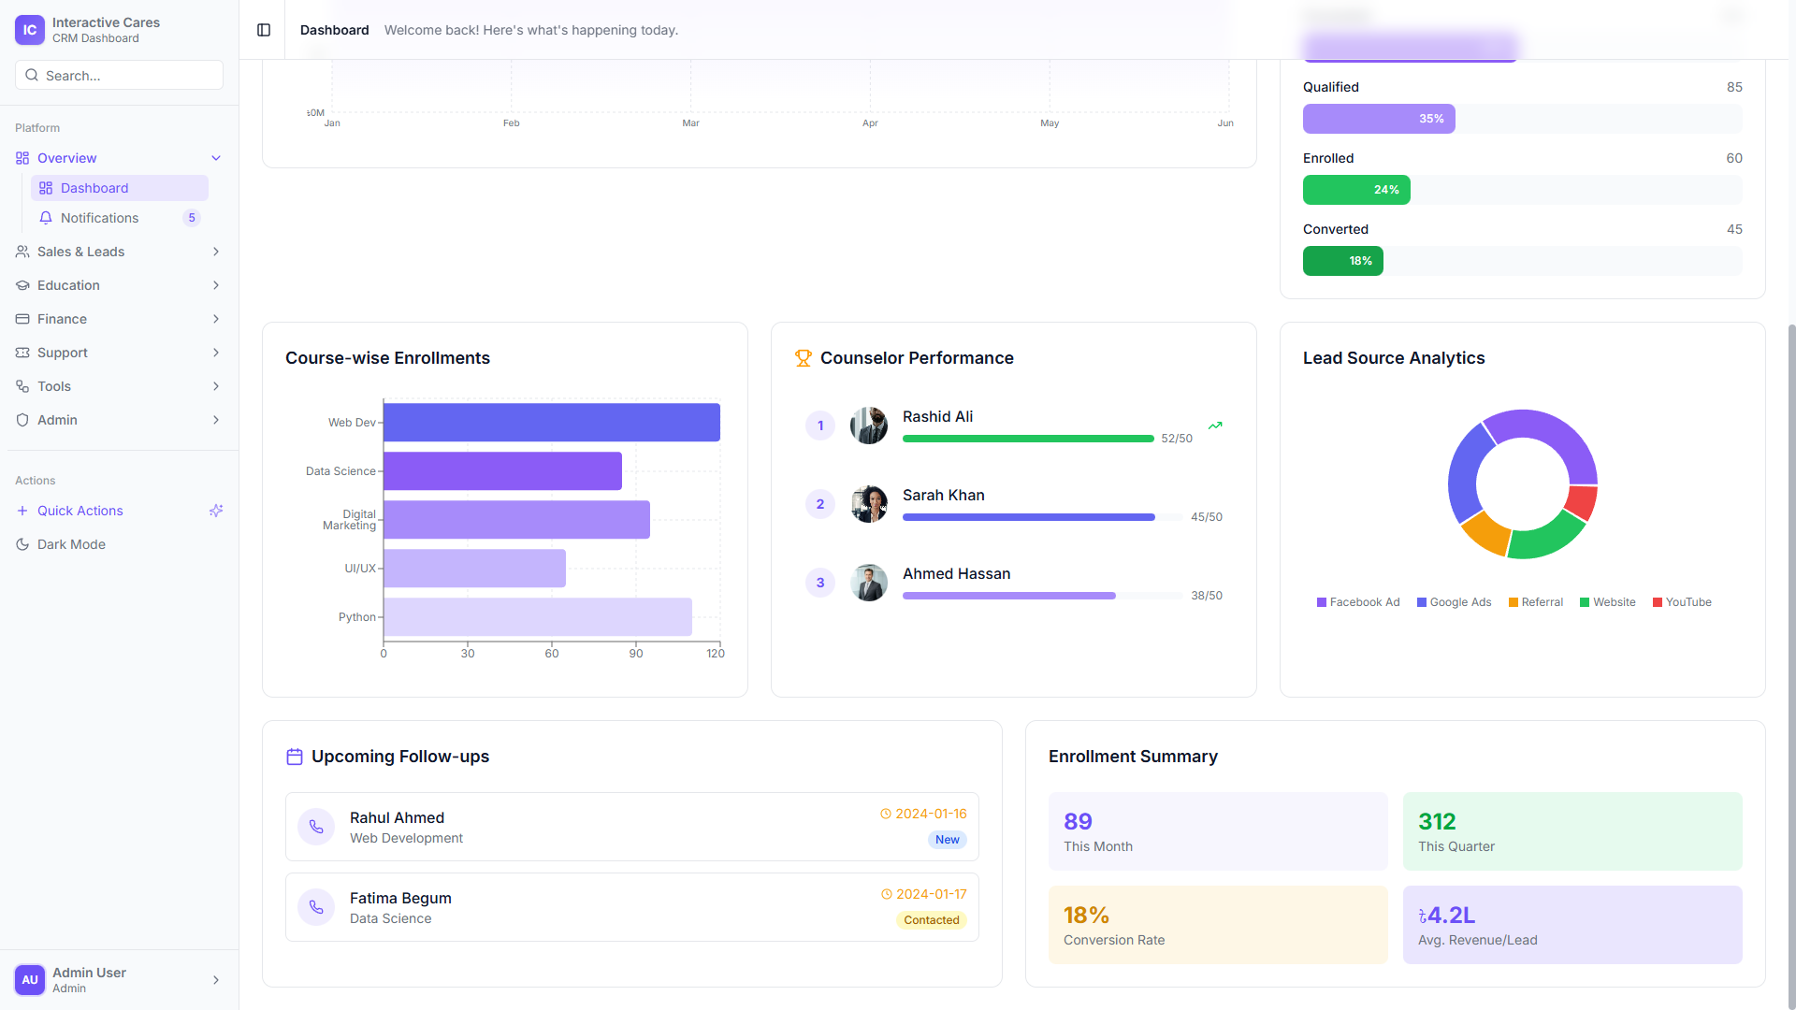
Task: Open the Notifications menu item
Action: (x=100, y=218)
